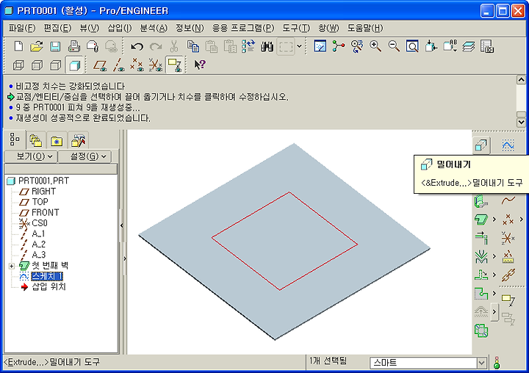The width and height of the screenshot is (529, 373).
Task: Click the datum curve tool icon
Action: pos(508,200)
